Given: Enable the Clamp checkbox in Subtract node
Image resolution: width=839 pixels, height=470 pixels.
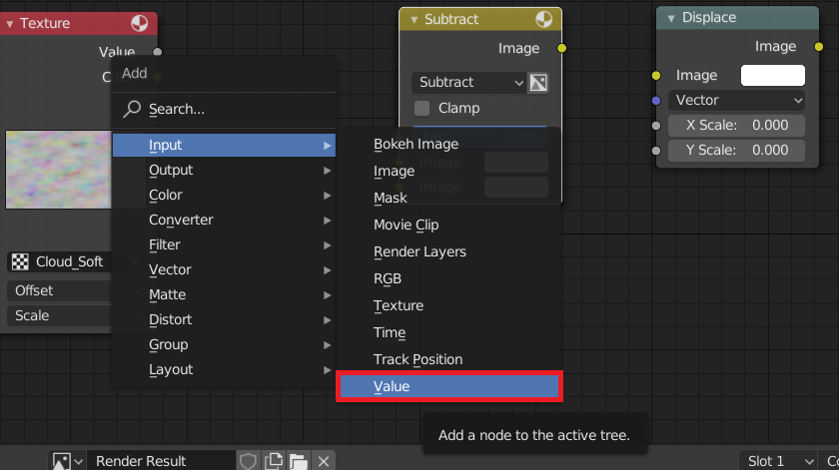Looking at the screenshot, I should coord(421,108).
